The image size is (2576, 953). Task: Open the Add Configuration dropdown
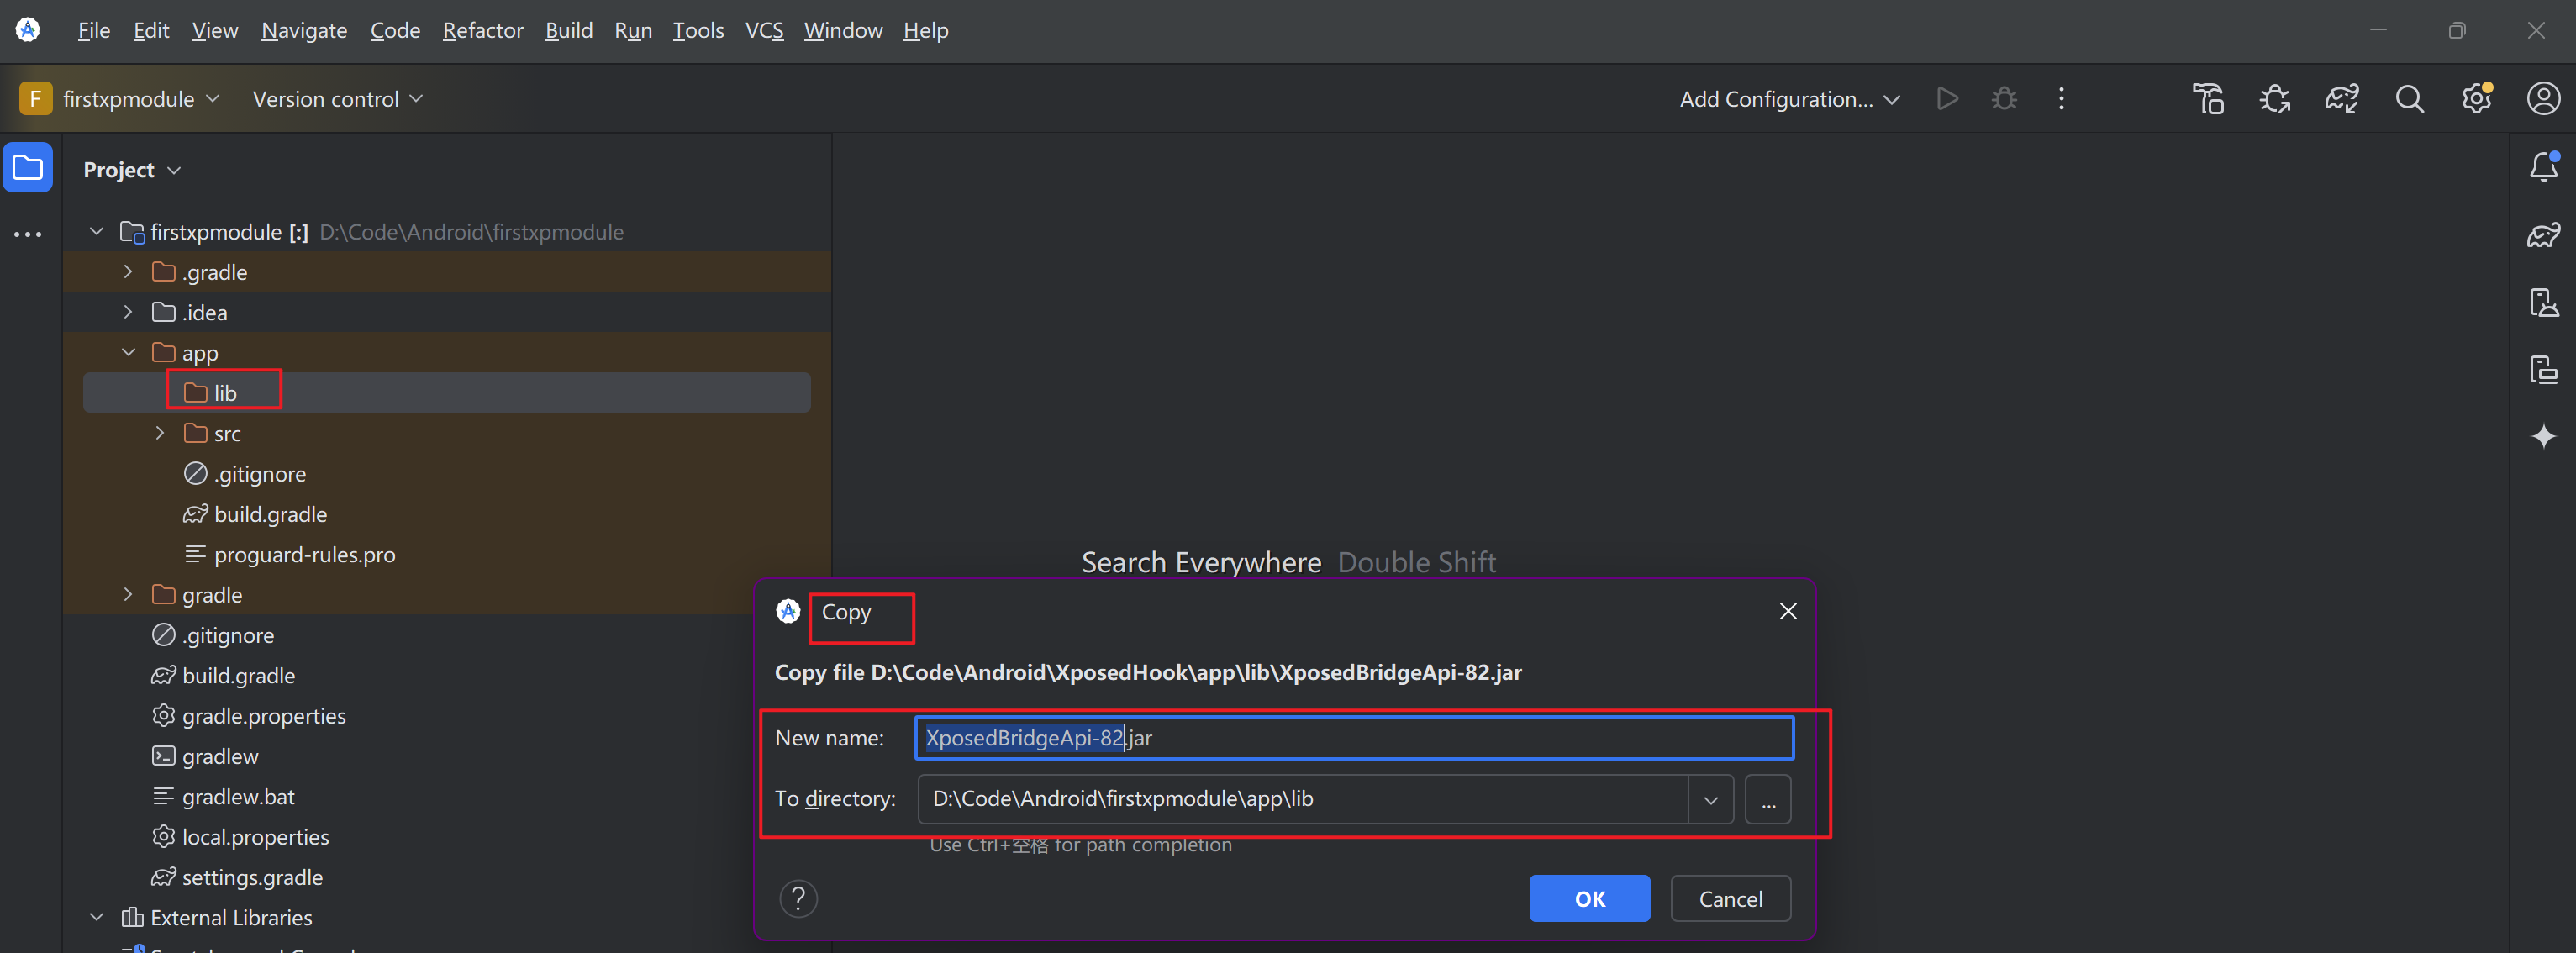tap(1789, 99)
